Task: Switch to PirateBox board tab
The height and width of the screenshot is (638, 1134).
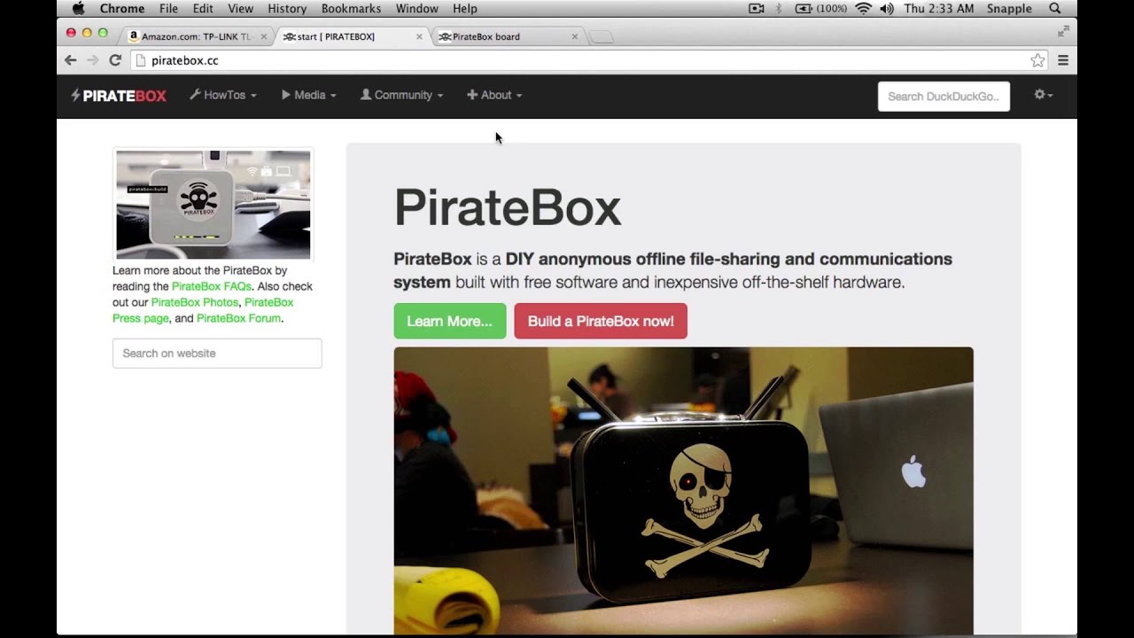Action: click(508, 36)
